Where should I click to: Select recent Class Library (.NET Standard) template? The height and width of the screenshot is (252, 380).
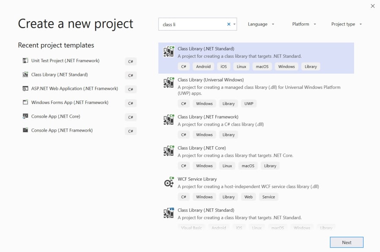point(60,75)
